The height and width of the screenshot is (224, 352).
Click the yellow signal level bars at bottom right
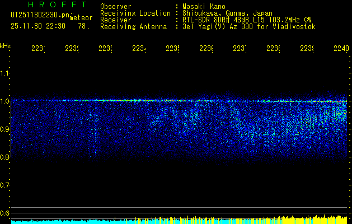(315, 220)
